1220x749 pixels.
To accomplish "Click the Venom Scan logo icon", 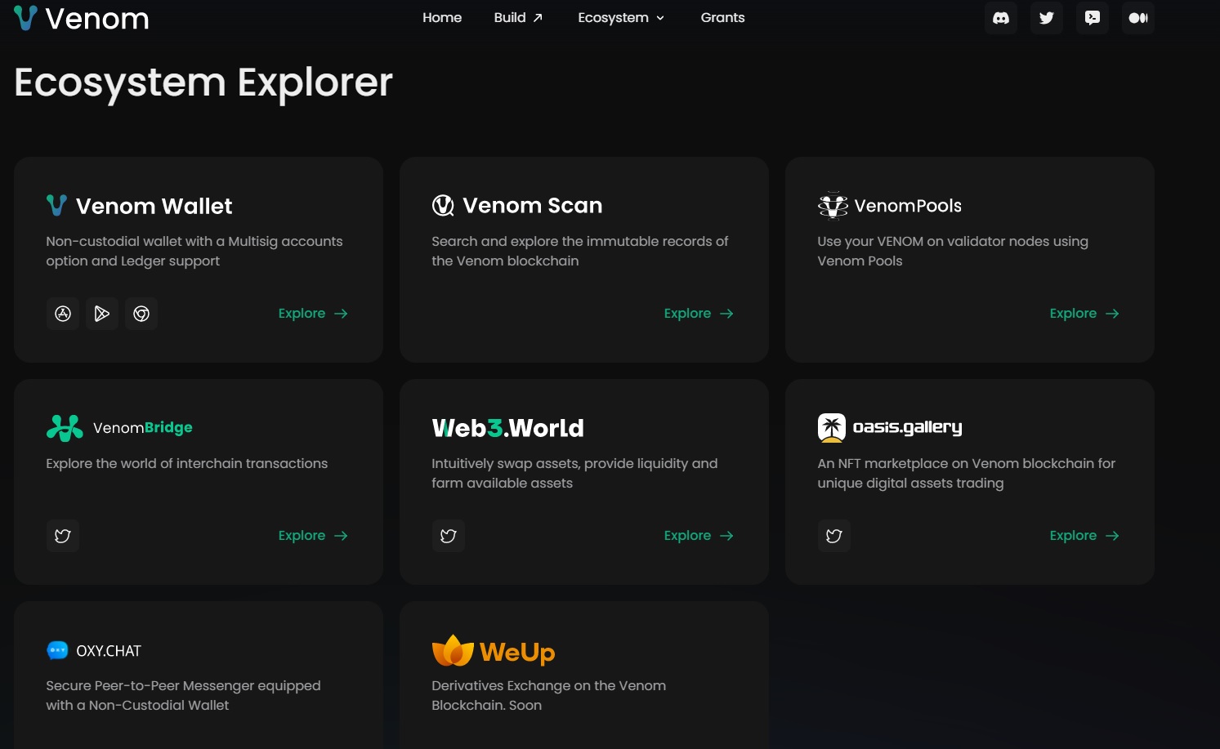I will pos(443,206).
